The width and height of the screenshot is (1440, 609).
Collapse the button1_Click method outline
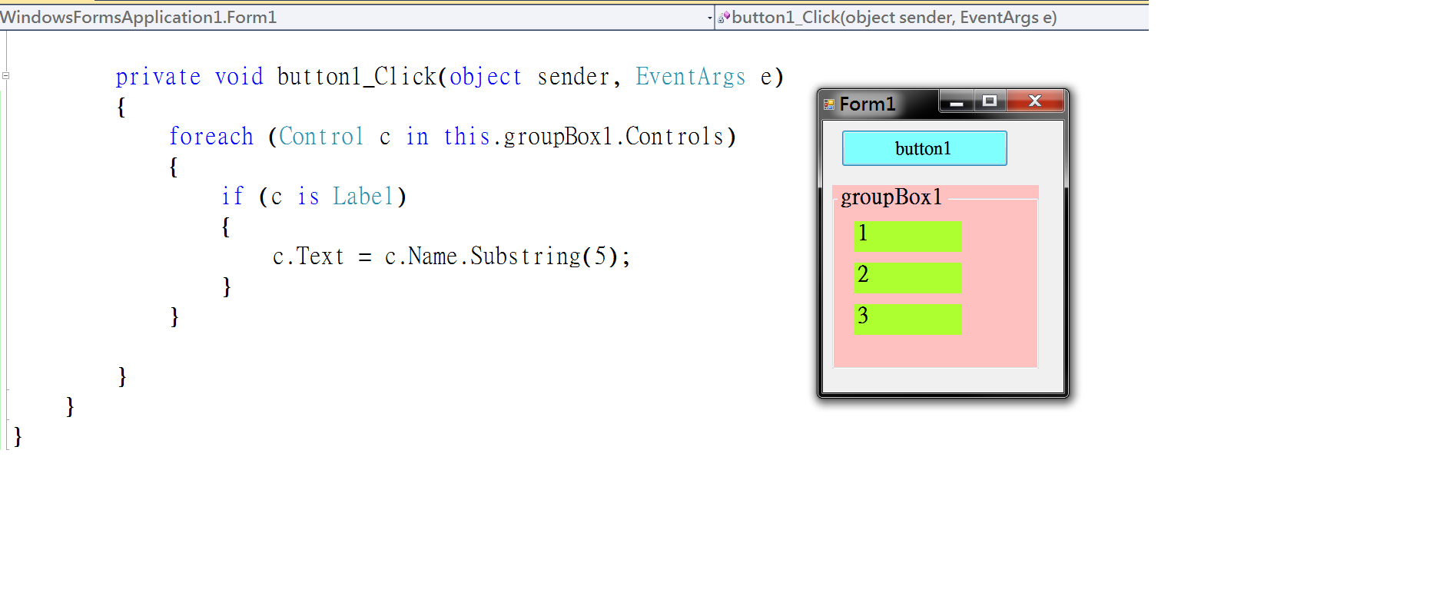coord(5,75)
